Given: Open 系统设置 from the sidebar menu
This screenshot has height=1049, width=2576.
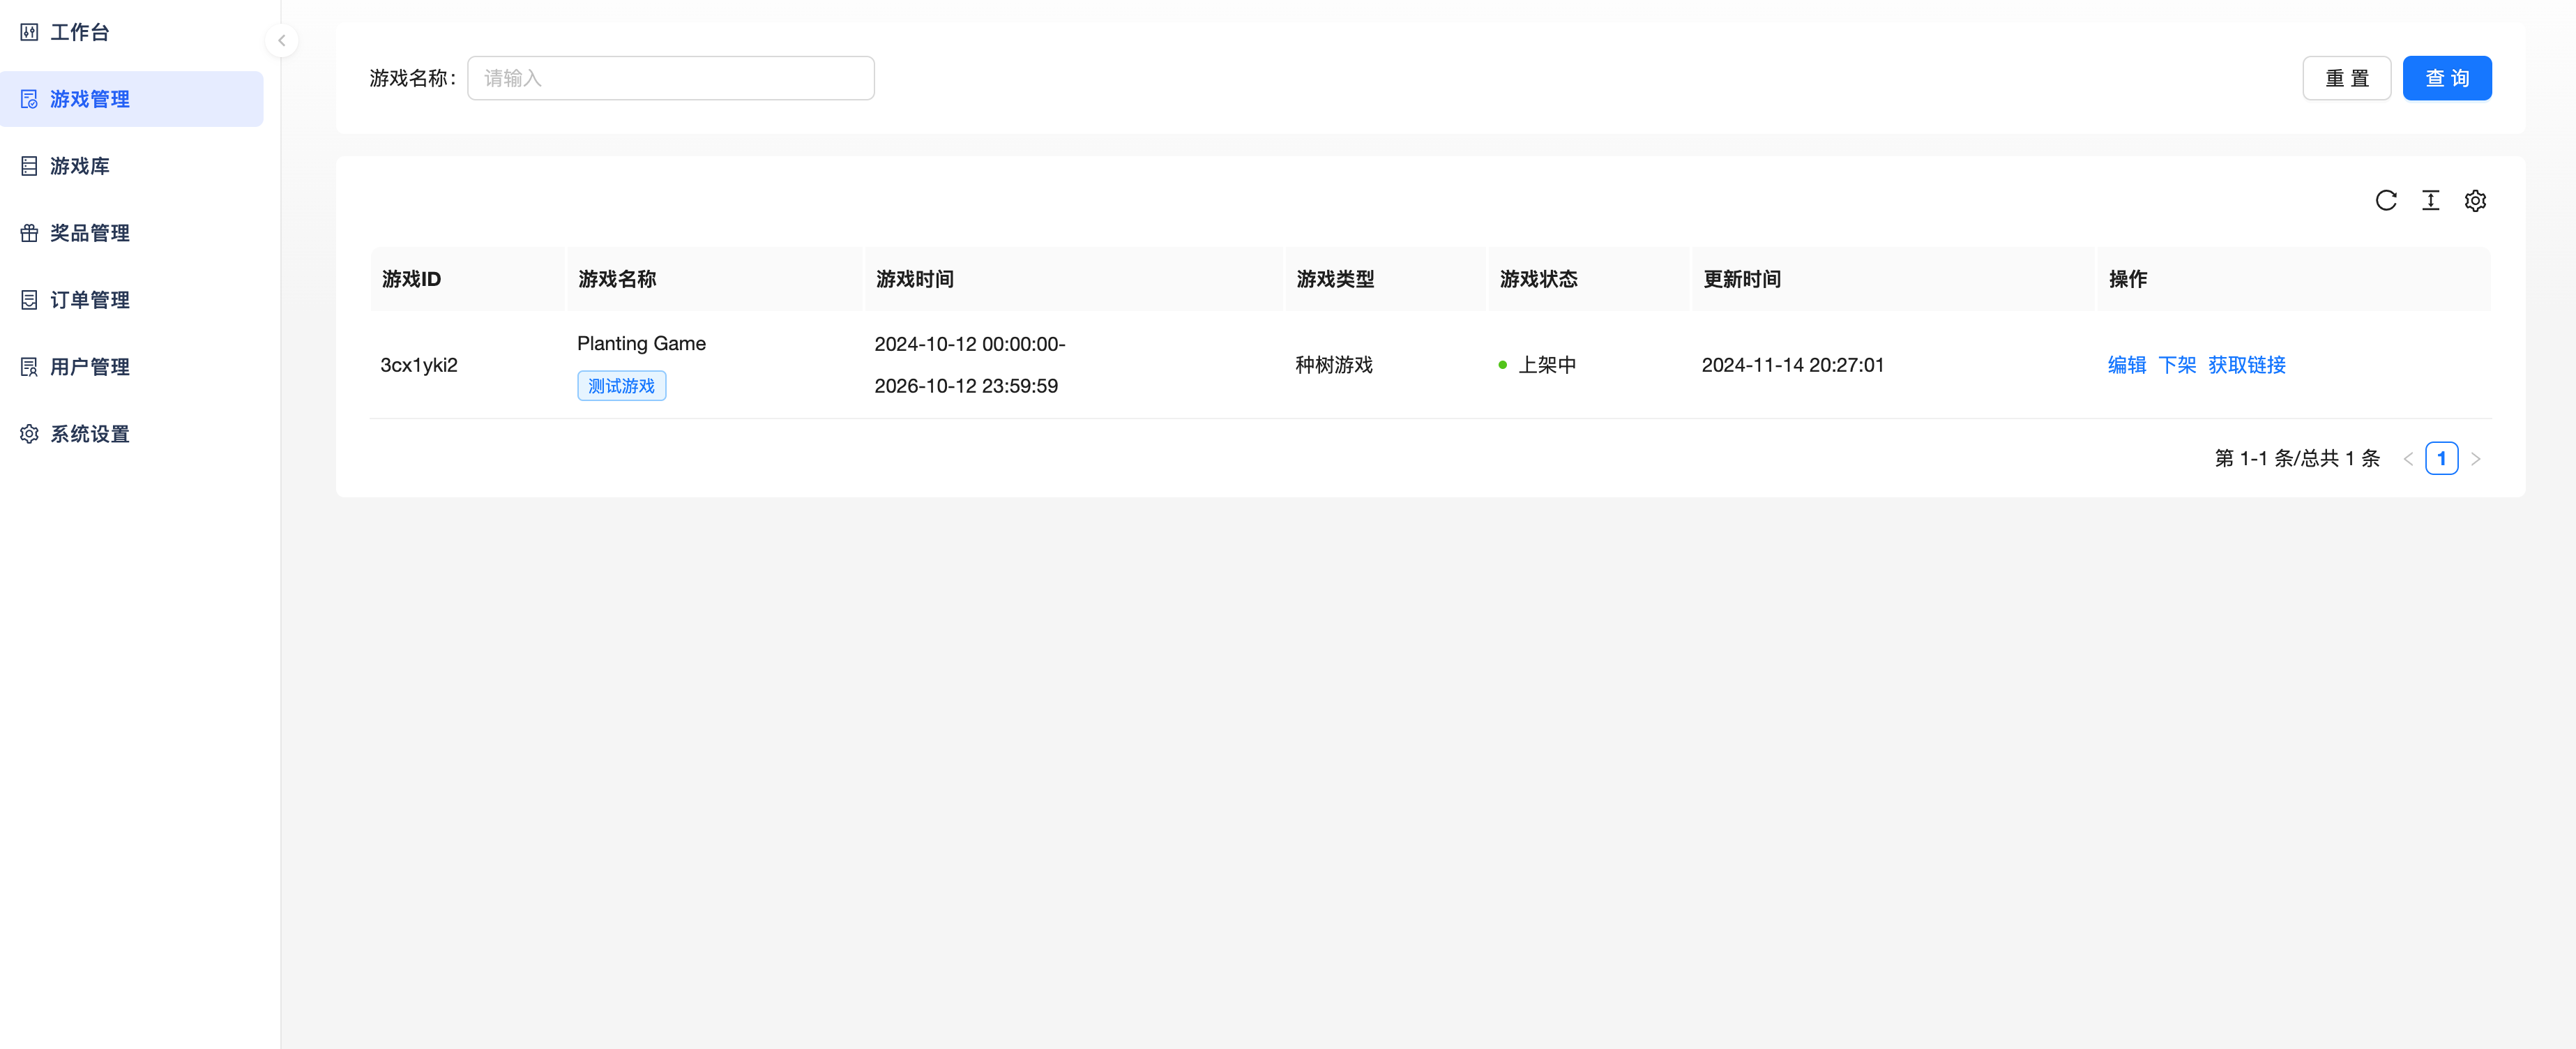Looking at the screenshot, I should (x=90, y=433).
